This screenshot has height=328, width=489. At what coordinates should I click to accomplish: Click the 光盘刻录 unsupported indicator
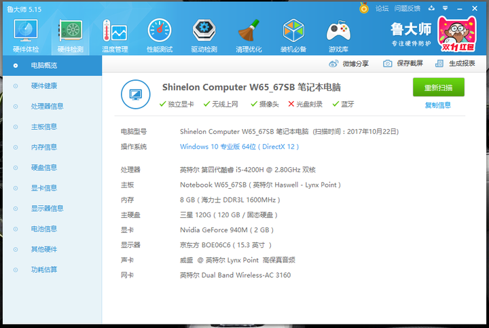tap(306, 104)
